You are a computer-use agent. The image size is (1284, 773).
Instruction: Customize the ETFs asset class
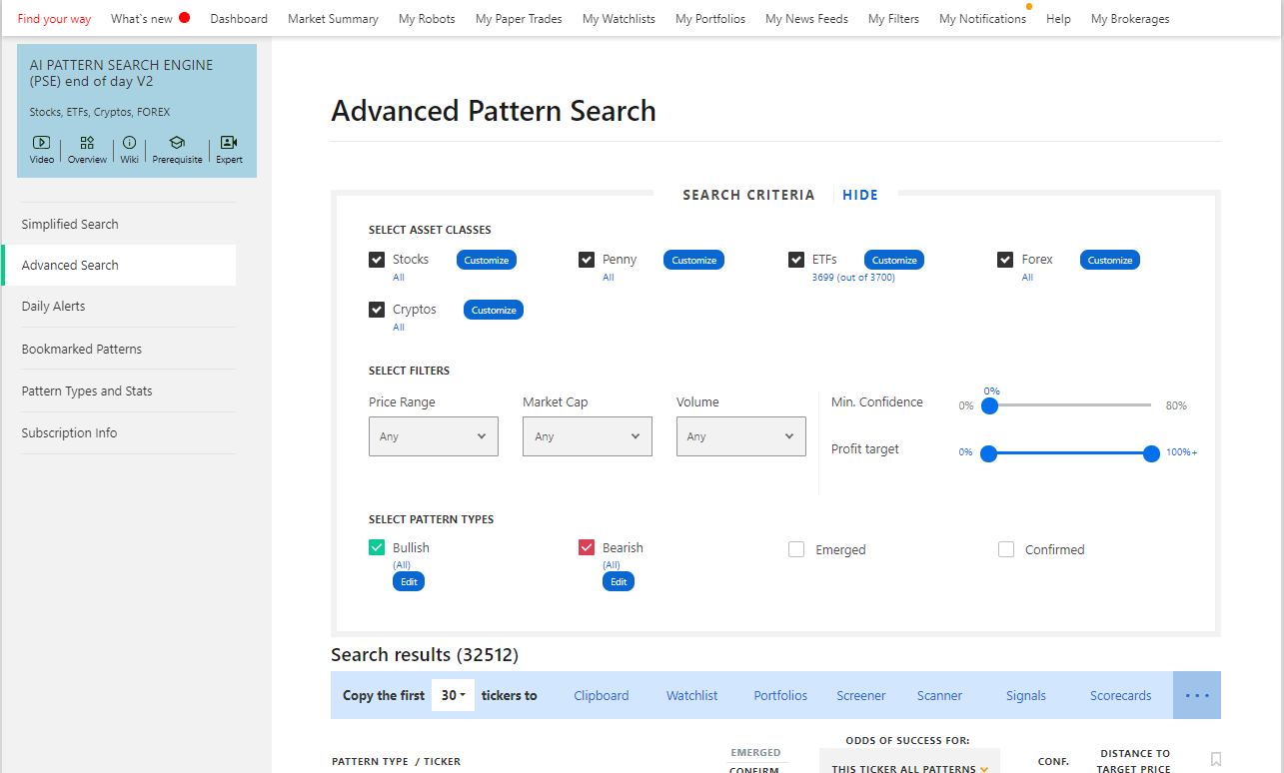point(894,260)
